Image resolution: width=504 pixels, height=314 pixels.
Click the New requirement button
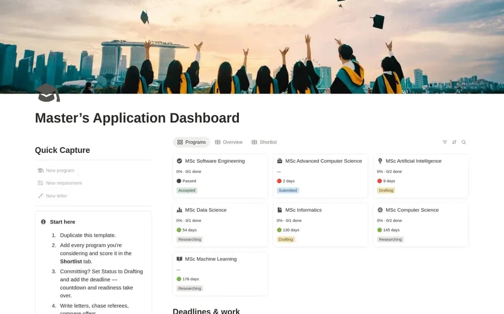click(x=60, y=183)
